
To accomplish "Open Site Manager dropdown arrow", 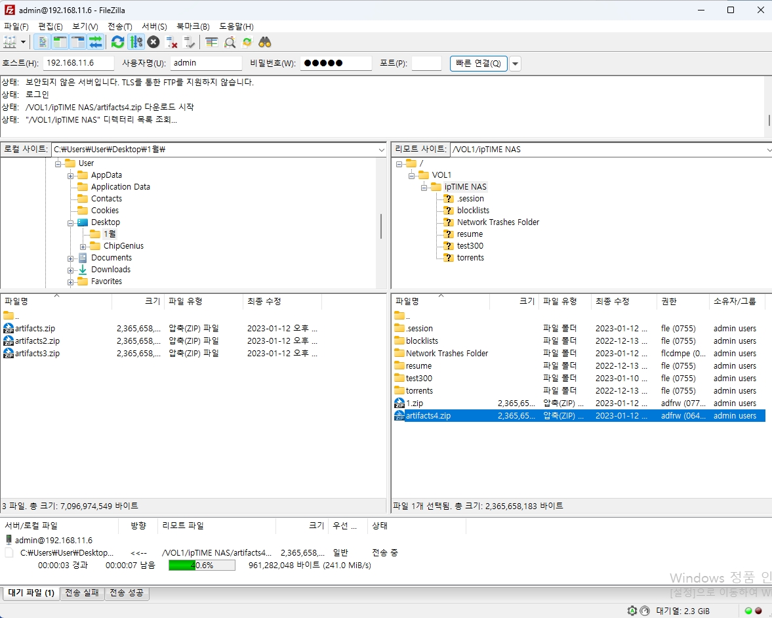I will click(23, 43).
